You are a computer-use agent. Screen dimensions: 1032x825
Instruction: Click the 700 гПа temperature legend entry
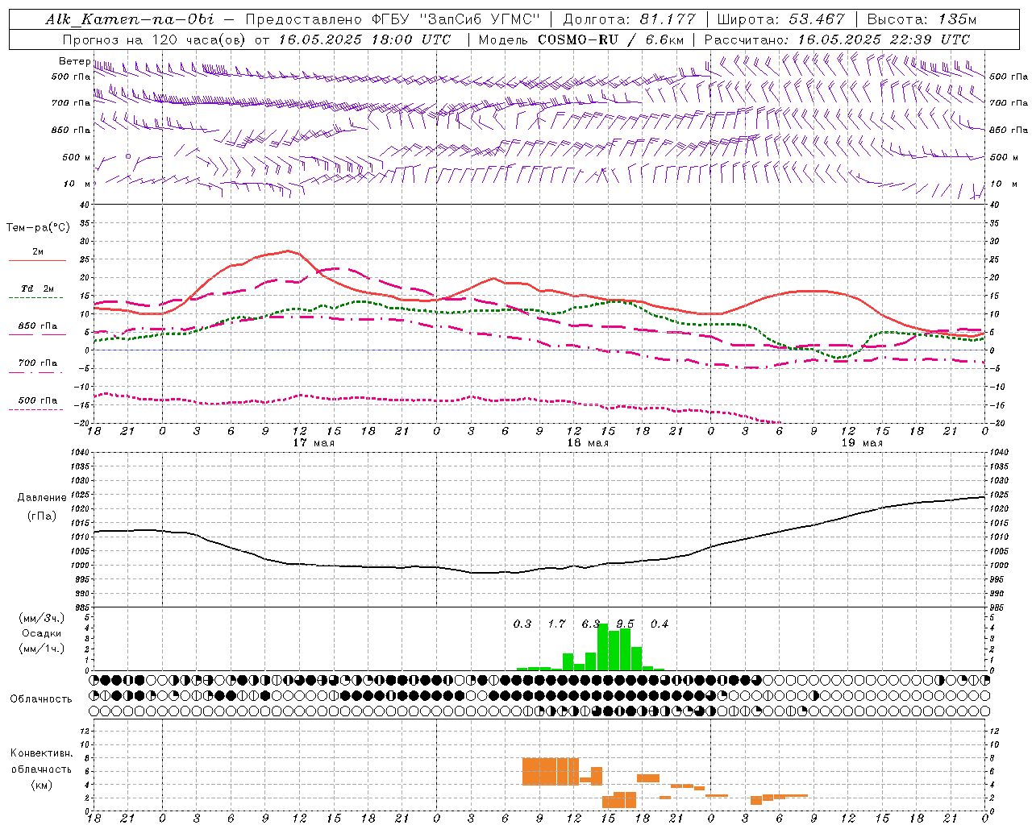[x=38, y=363]
